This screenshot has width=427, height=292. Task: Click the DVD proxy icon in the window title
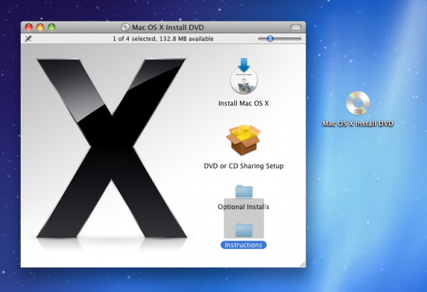pos(125,27)
